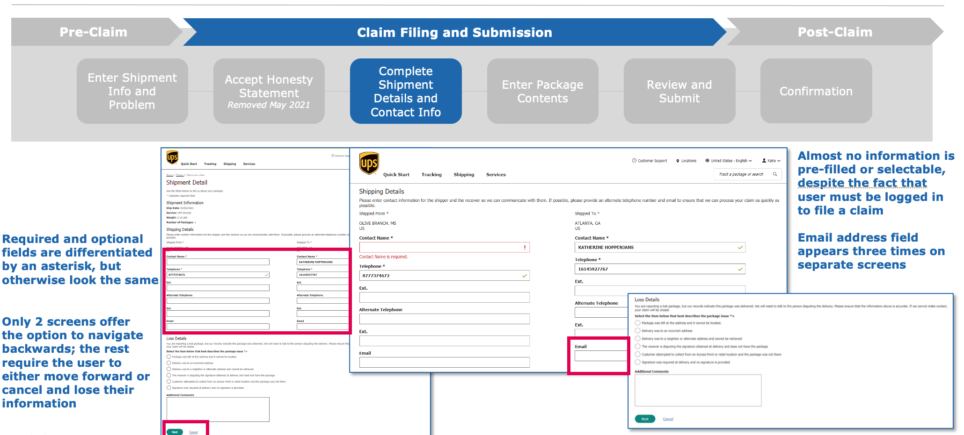Click 'Complete Shipment Details and Contact Info' step box
The width and height of the screenshot is (964, 435).
[406, 91]
